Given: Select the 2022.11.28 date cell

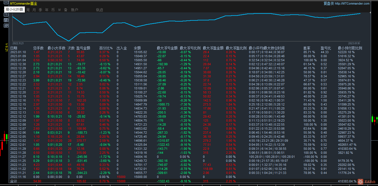Looking at the screenshot, I should pos(18,153).
